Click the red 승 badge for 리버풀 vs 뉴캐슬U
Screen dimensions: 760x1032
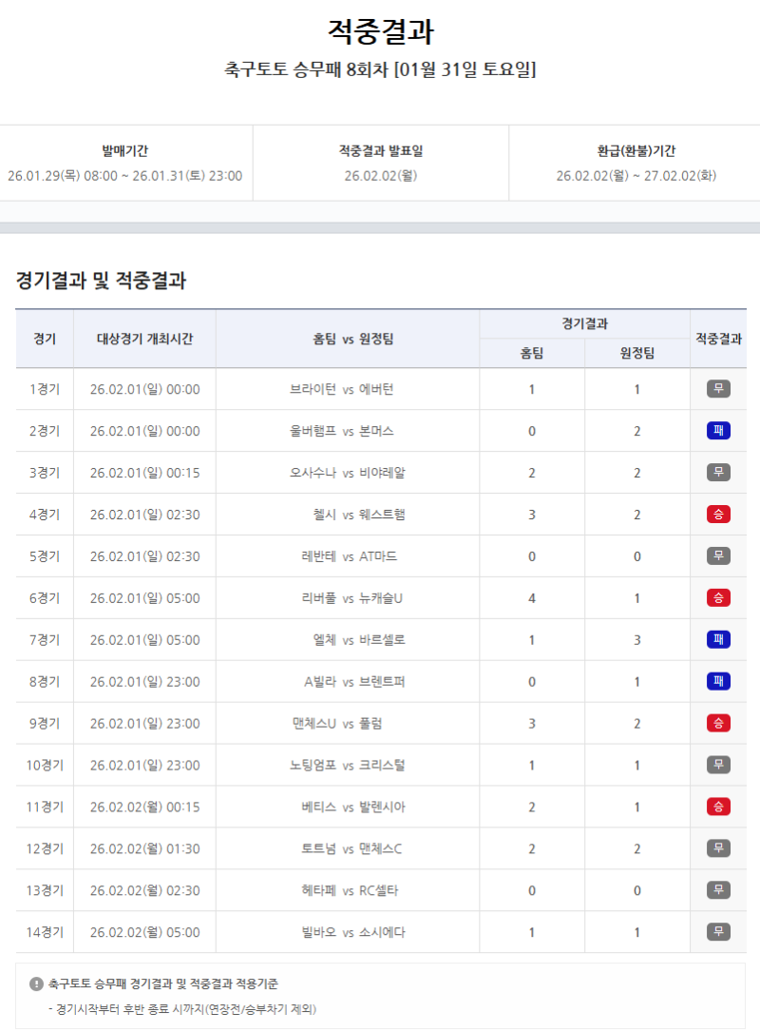tap(718, 598)
